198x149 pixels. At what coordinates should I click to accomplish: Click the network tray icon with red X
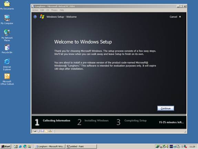(185, 147)
